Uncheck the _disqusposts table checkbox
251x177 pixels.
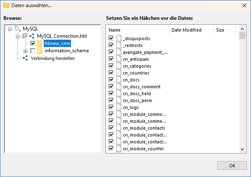tap(111, 38)
